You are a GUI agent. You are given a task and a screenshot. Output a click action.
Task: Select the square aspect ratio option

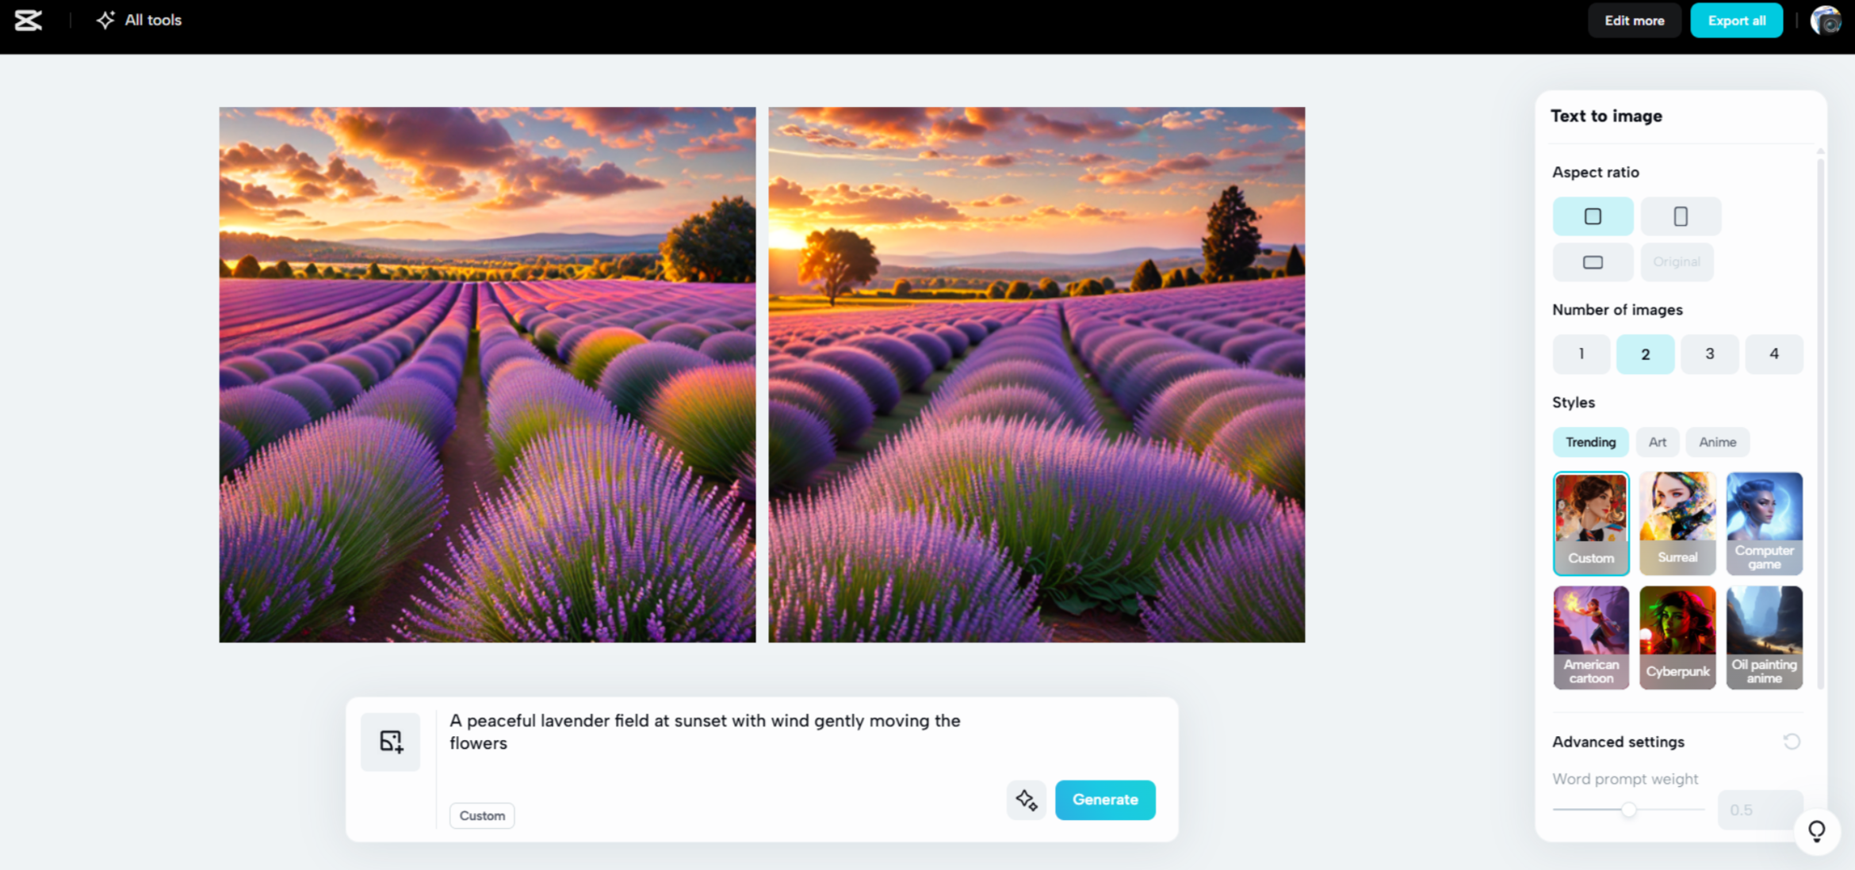(x=1593, y=216)
